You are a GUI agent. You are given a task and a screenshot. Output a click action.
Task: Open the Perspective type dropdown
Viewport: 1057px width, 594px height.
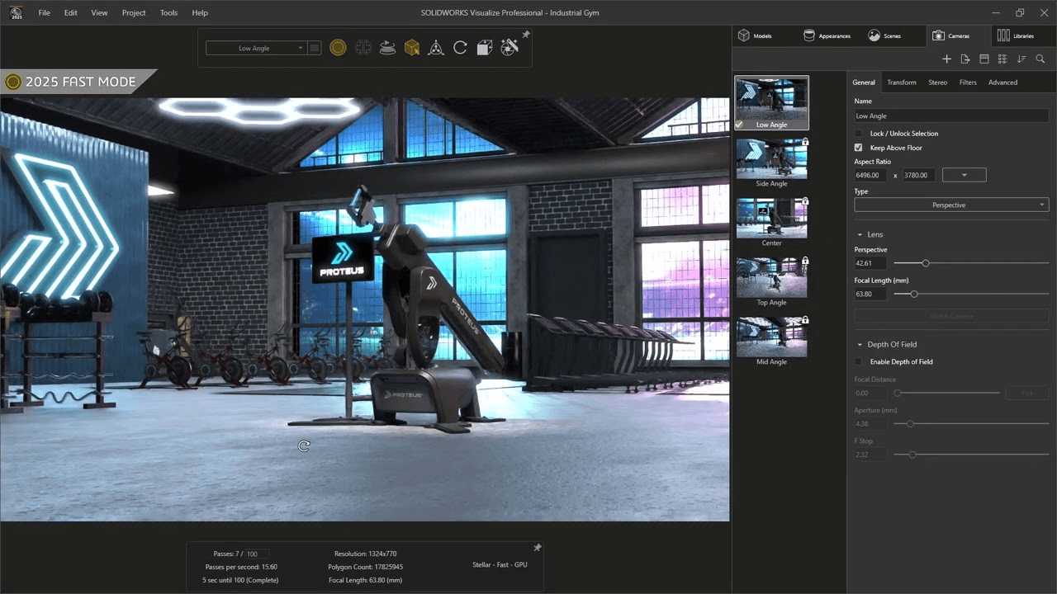coord(950,205)
